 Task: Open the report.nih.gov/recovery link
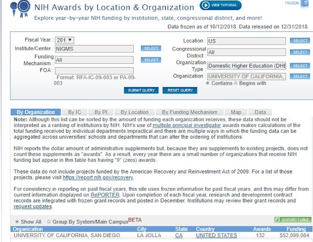98,178
